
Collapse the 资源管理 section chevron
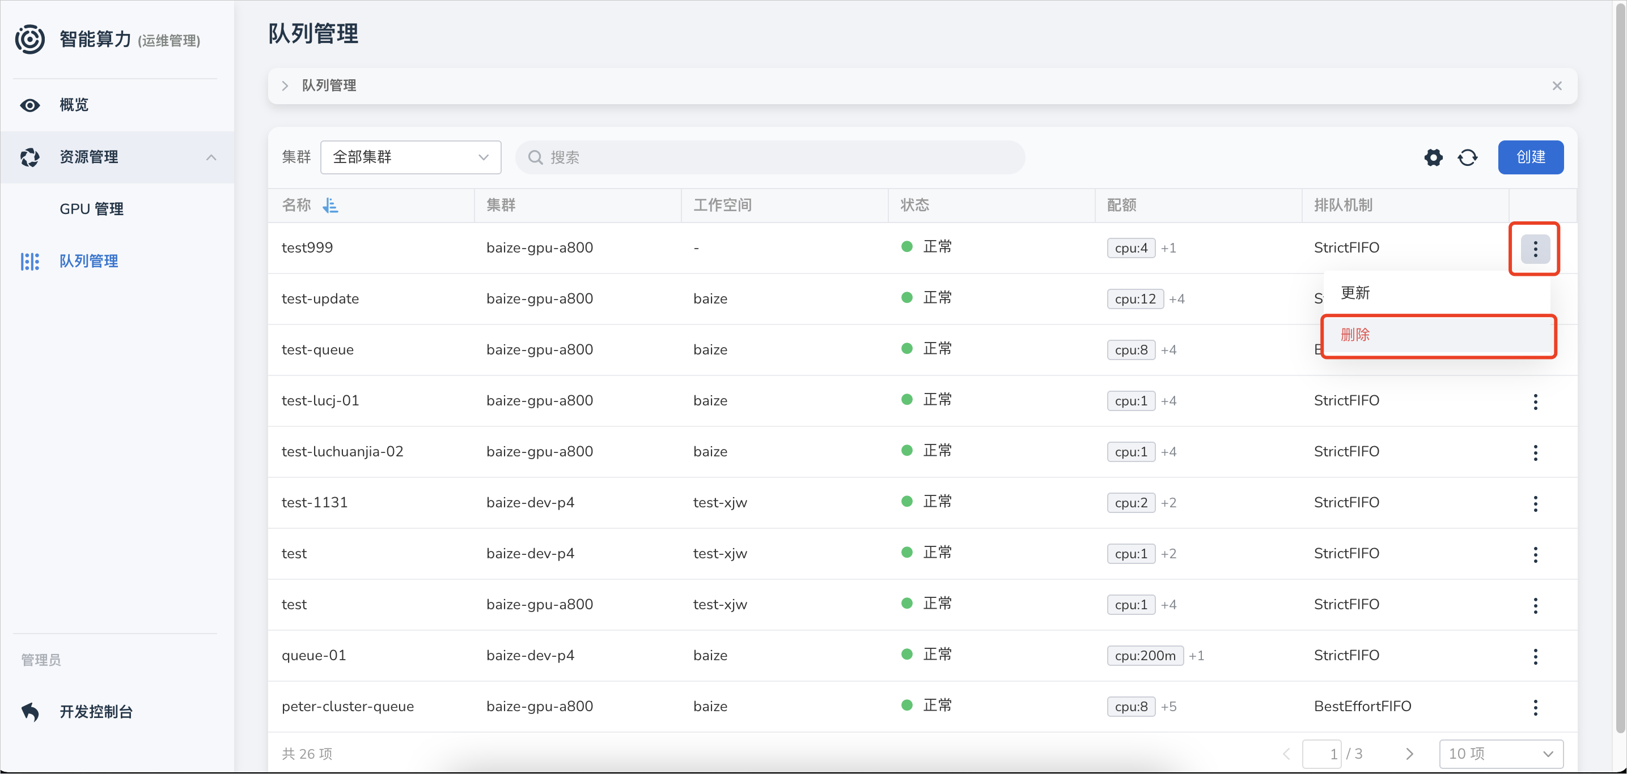[211, 157]
